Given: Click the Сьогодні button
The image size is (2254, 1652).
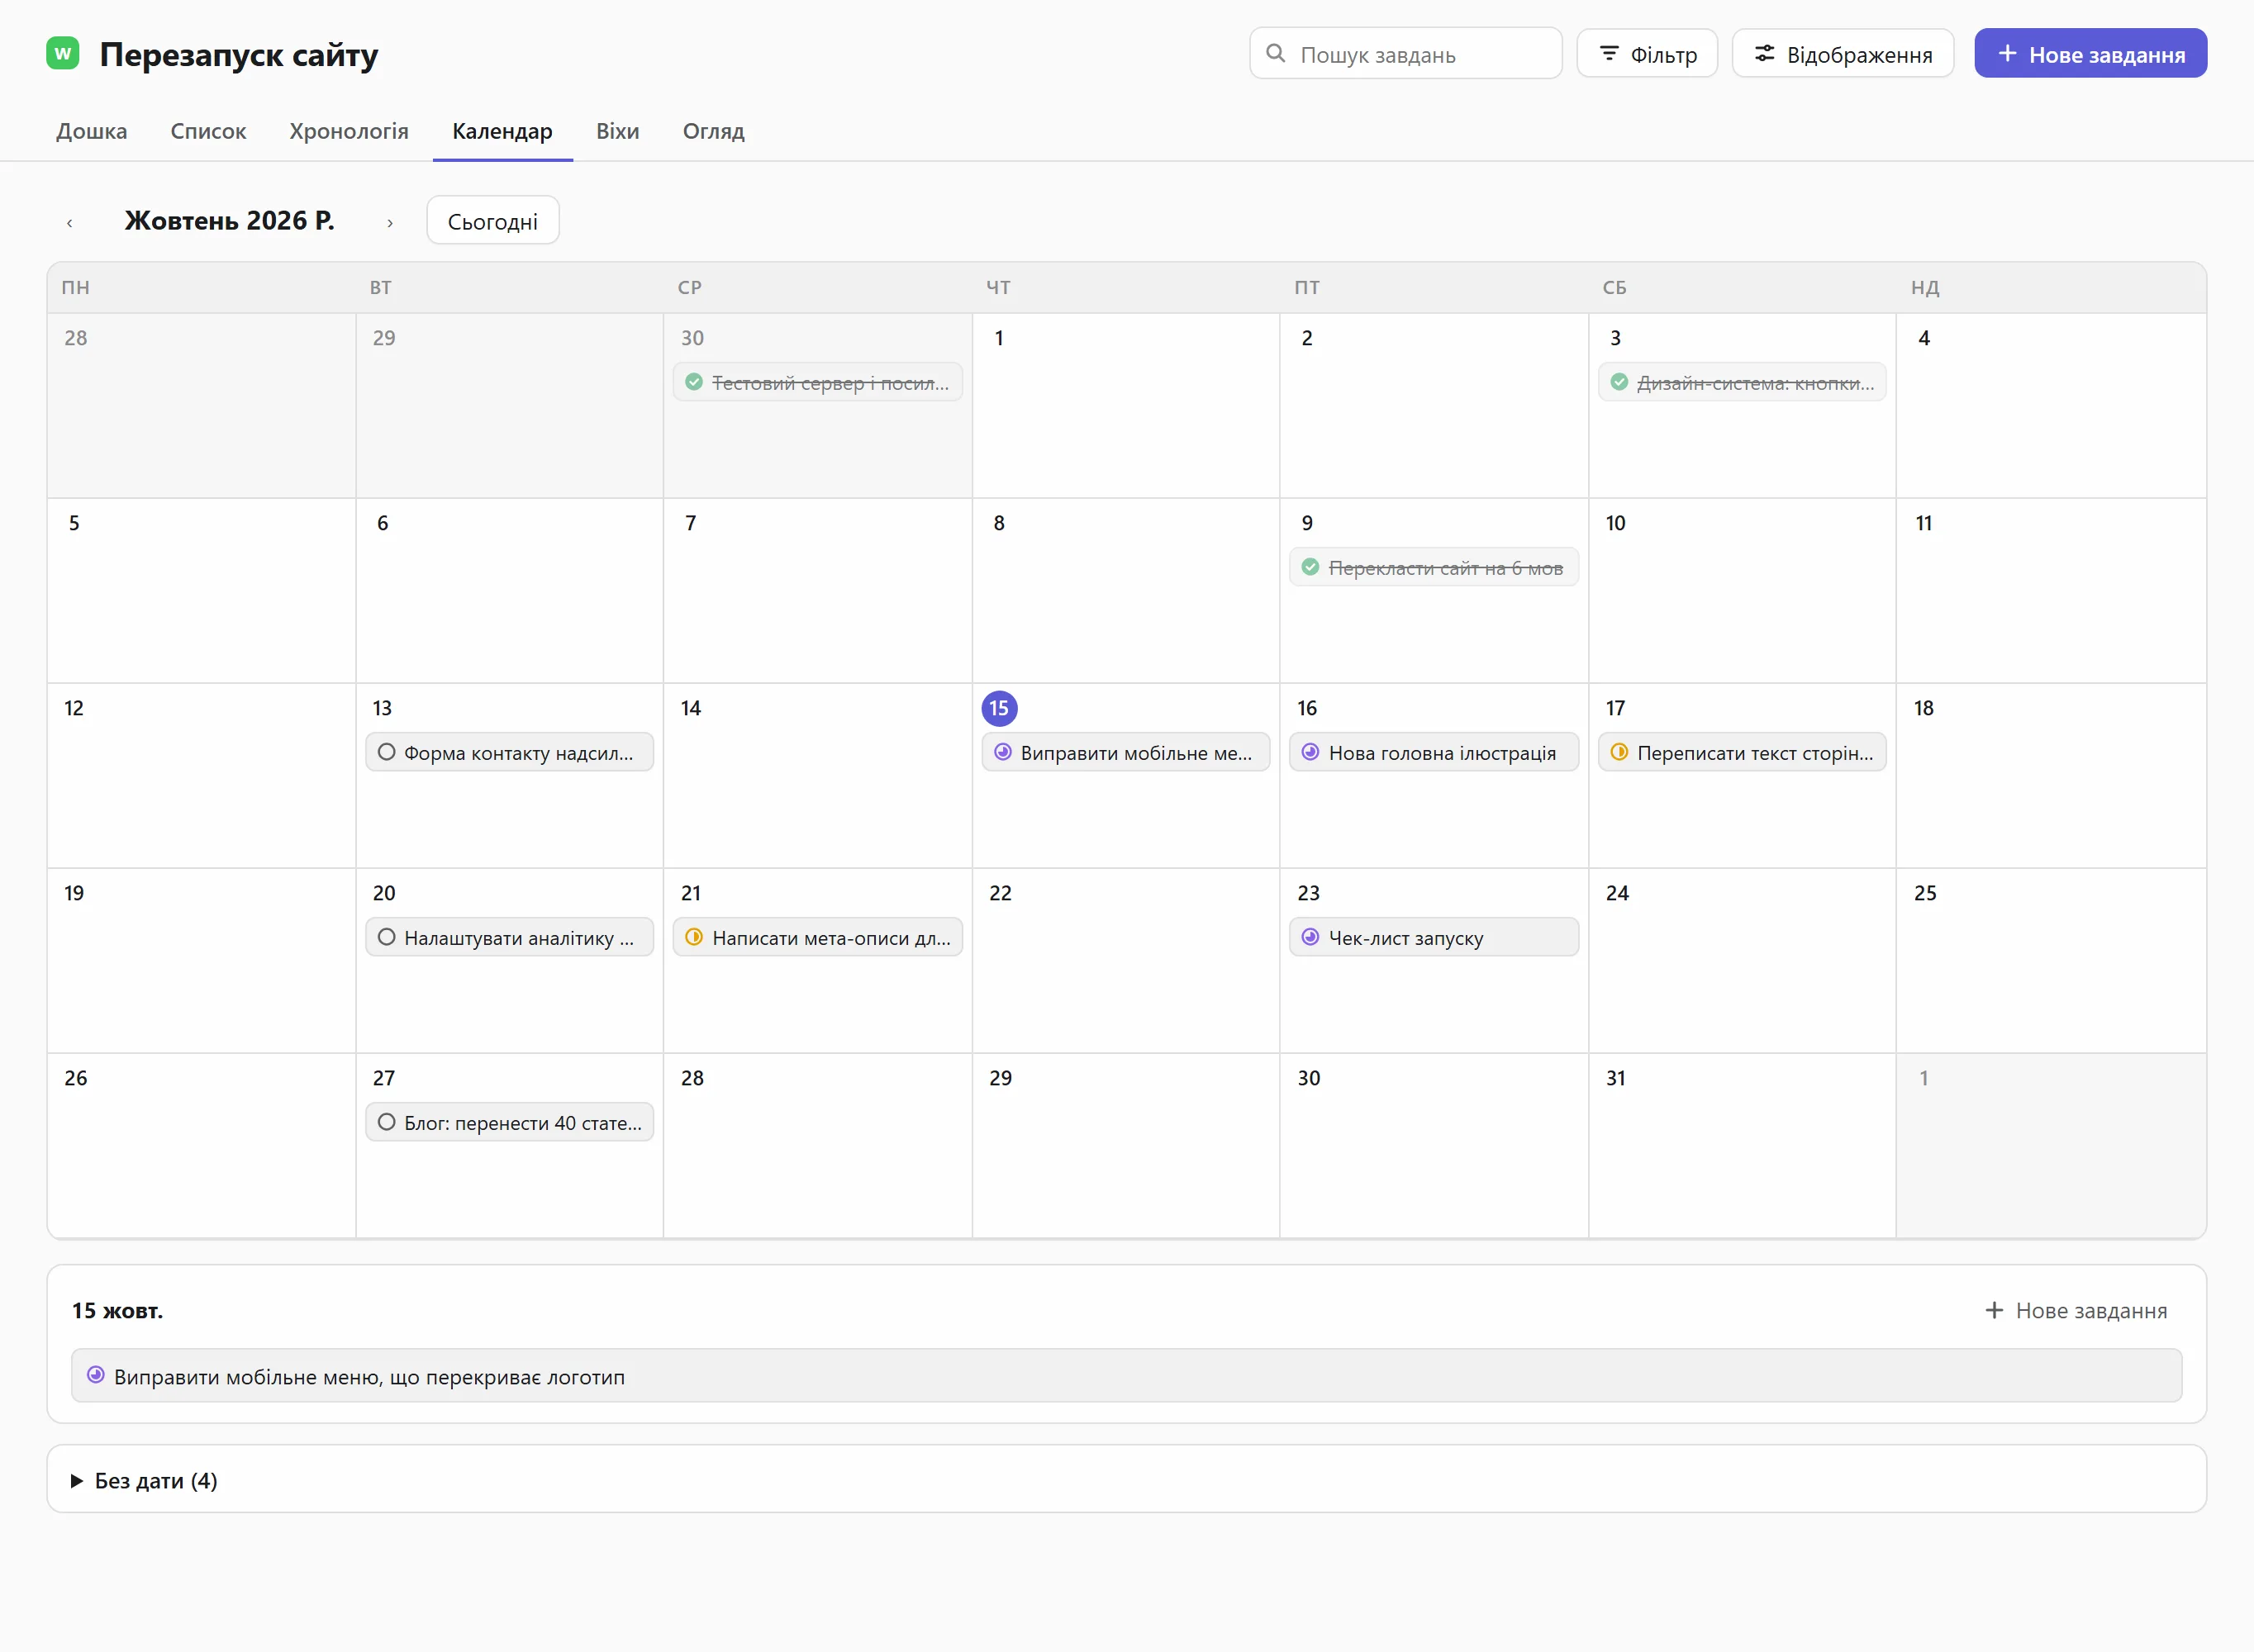Looking at the screenshot, I should coord(493,221).
